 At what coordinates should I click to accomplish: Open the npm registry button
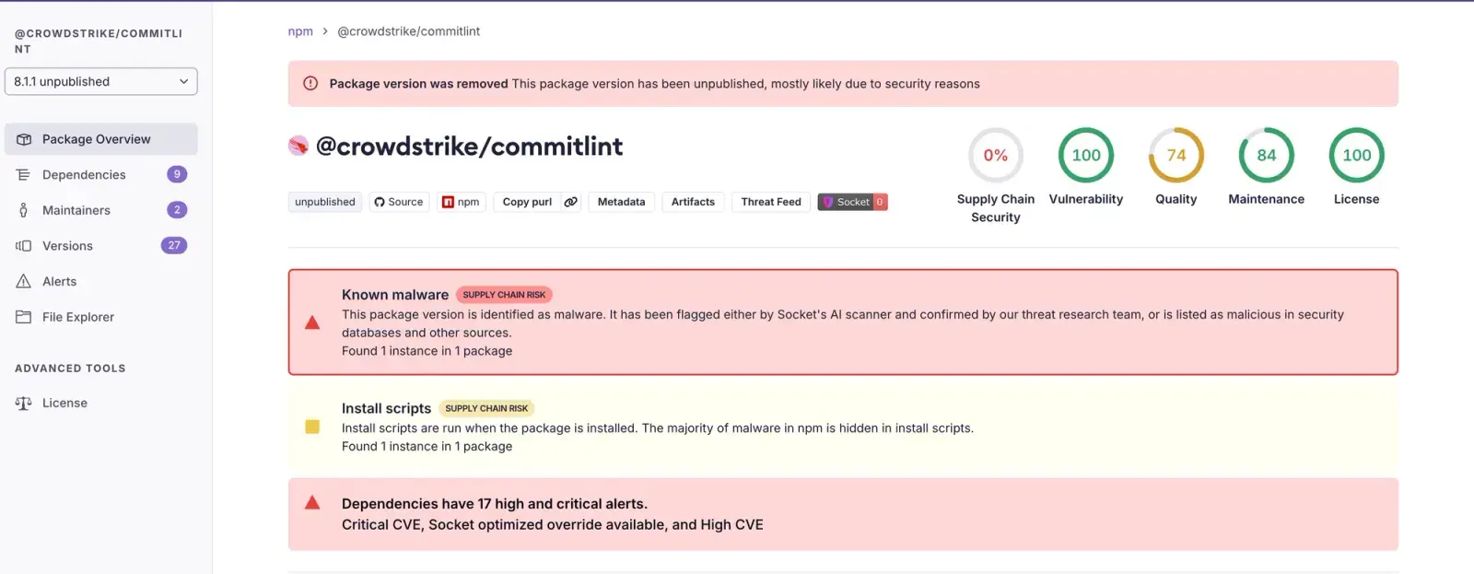[x=462, y=202]
